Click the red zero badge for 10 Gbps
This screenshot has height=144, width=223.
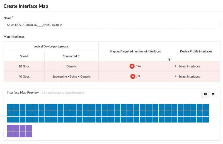click(x=132, y=66)
